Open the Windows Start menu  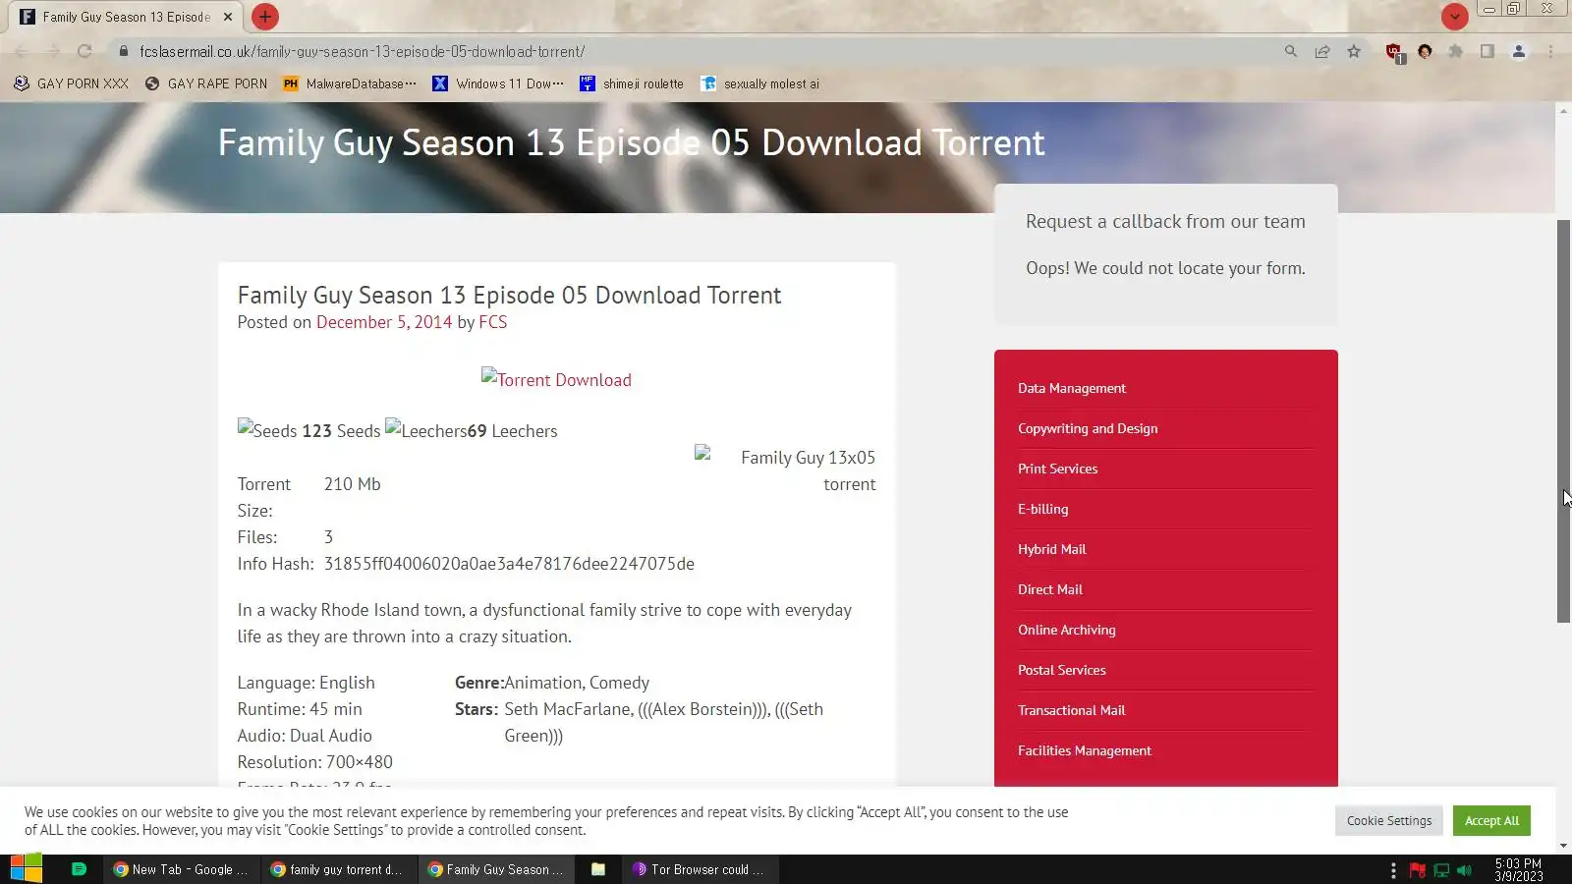[27, 869]
